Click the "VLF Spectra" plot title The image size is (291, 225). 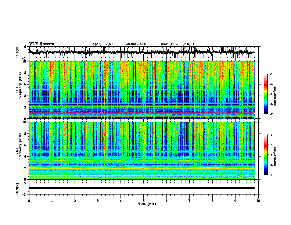[42, 44]
